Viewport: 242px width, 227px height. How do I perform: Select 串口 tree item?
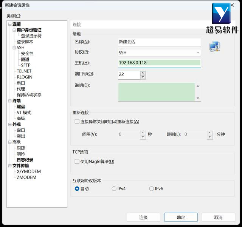point(21,83)
